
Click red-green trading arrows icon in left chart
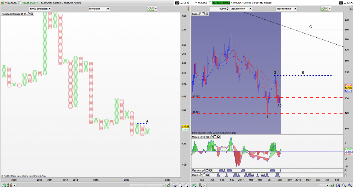click(188, 9)
